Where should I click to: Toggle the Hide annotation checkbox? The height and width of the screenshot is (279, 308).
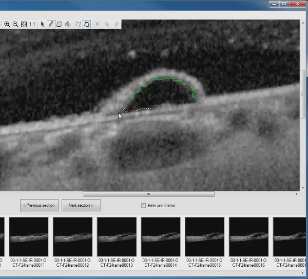click(143, 206)
